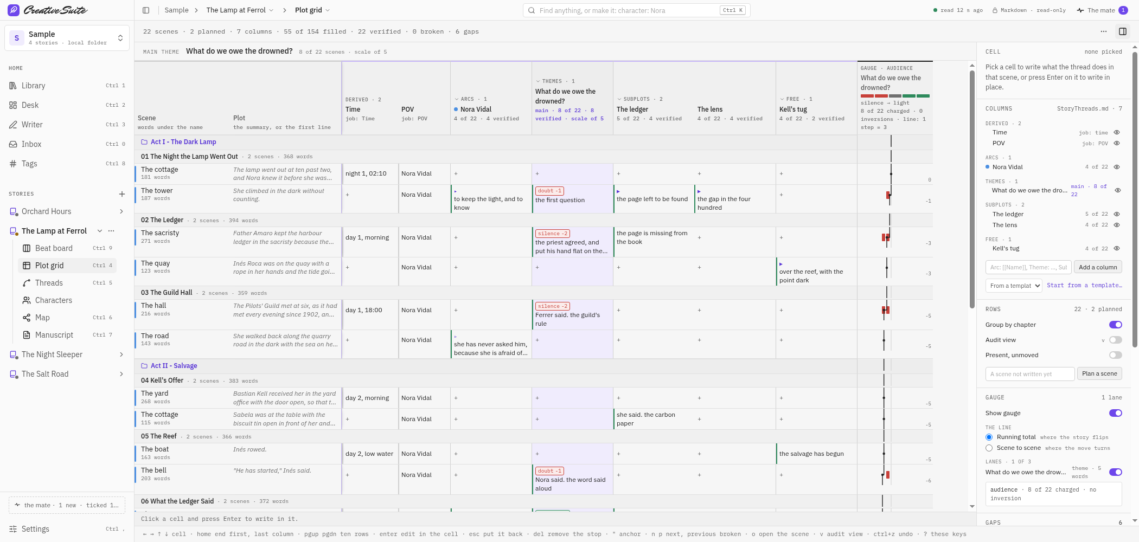Hide Kell's tug column eye icon
Viewport: 1139px width, 542px height.
click(x=1117, y=248)
